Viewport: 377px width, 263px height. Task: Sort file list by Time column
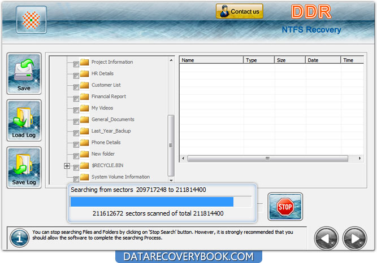[x=352, y=60]
